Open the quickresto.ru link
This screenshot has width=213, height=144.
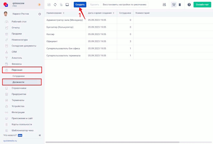[x=10, y=141]
